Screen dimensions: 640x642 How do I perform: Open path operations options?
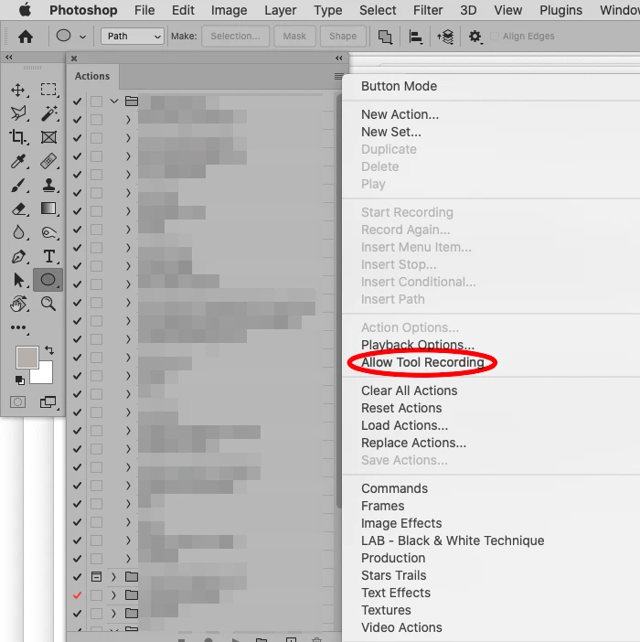point(385,37)
